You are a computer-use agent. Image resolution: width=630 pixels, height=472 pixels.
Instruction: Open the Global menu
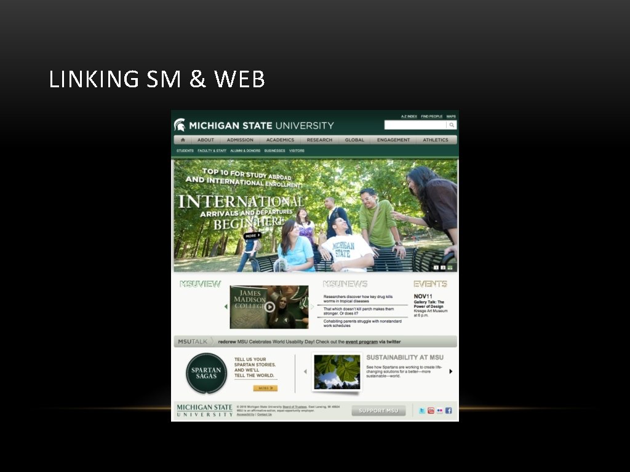pos(354,140)
